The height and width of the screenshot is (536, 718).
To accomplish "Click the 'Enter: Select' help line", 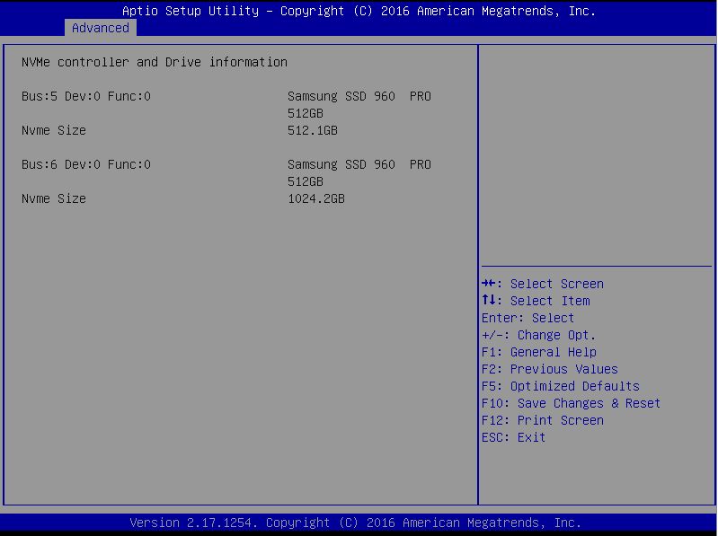I will click(x=527, y=318).
